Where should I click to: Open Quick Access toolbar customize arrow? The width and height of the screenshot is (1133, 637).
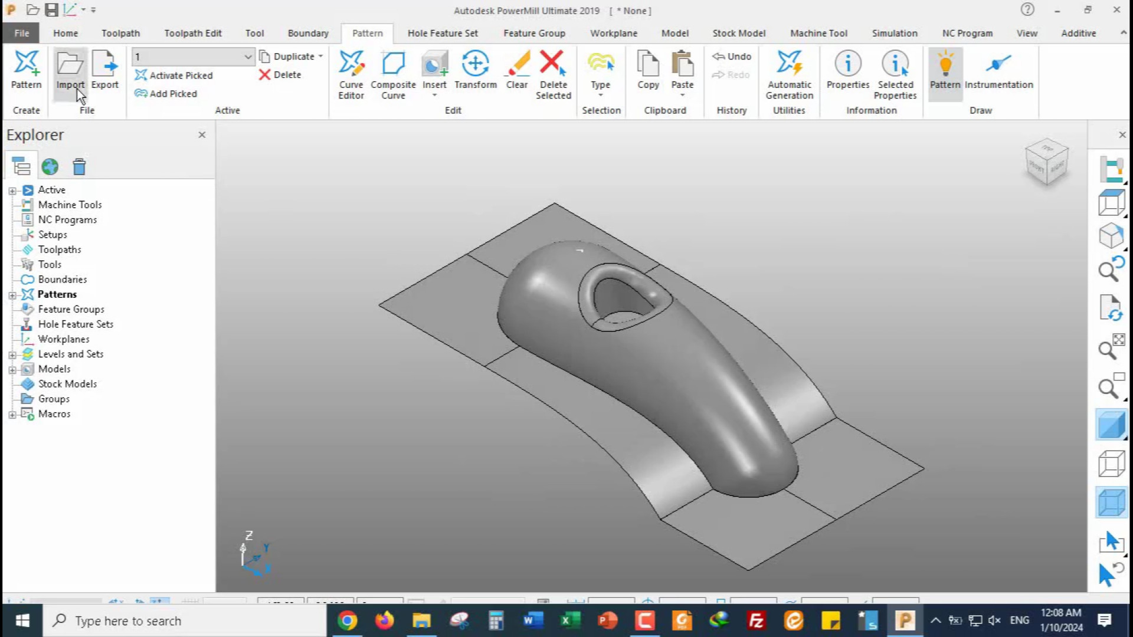pos(93,10)
